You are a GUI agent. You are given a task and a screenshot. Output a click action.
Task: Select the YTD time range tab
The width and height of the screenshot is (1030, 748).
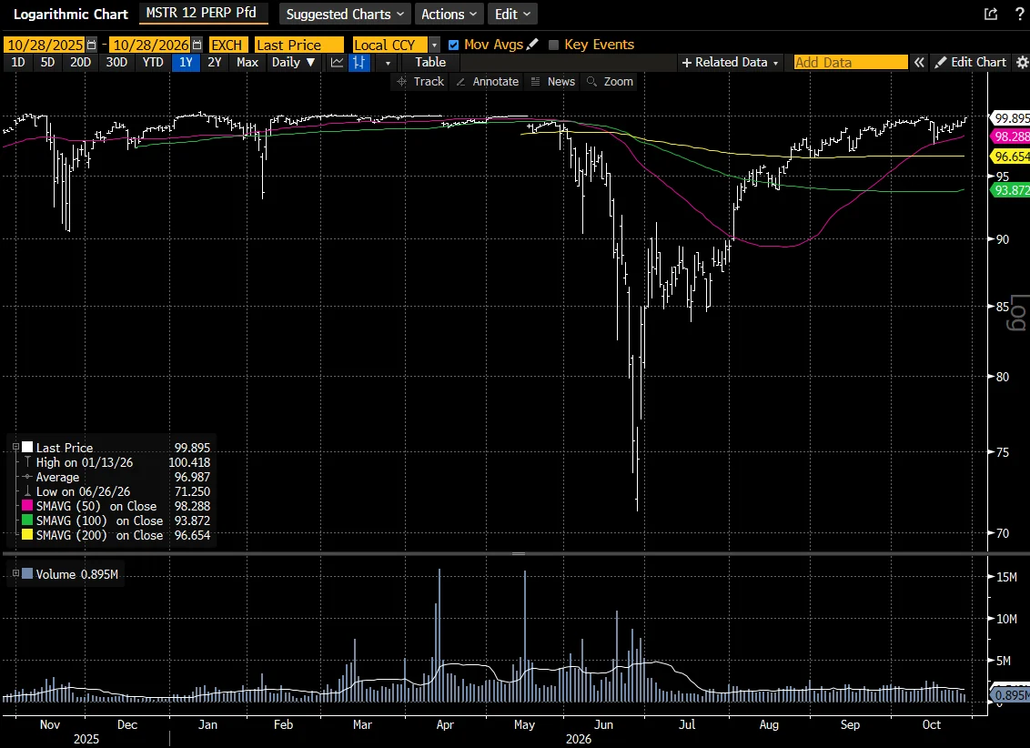pyautogui.click(x=153, y=63)
